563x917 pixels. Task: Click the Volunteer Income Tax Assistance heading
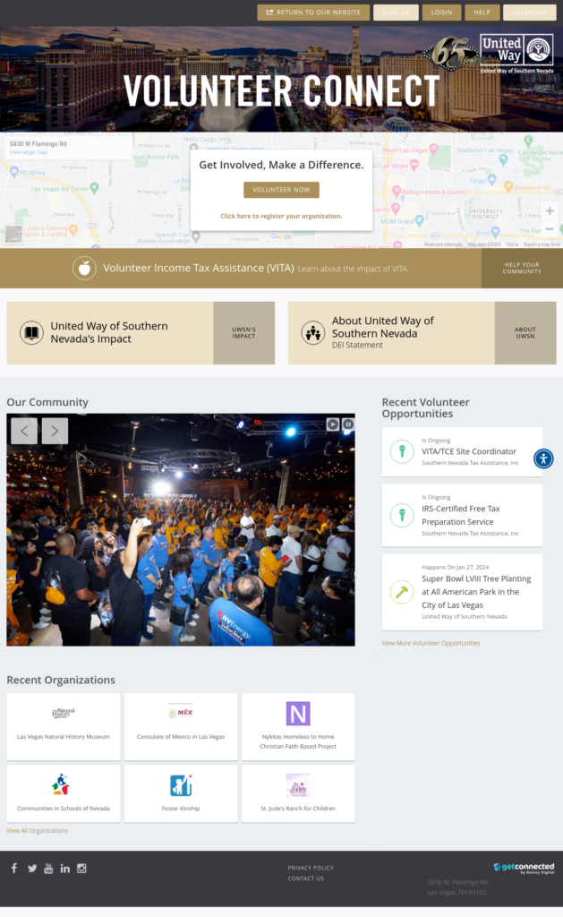198,268
